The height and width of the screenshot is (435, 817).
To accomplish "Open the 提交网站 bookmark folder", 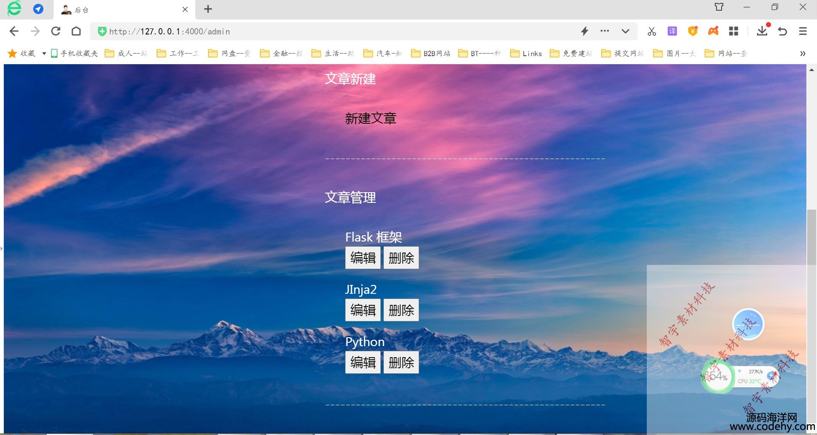I will pos(623,53).
